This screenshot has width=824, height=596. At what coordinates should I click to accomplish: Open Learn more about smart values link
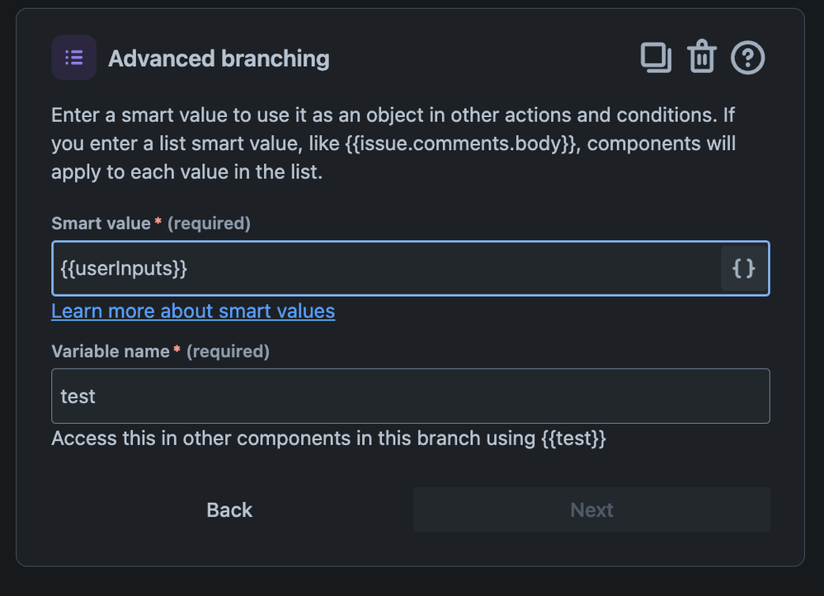point(193,311)
